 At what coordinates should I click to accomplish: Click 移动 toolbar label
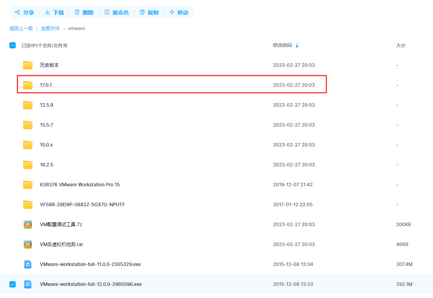point(182,12)
